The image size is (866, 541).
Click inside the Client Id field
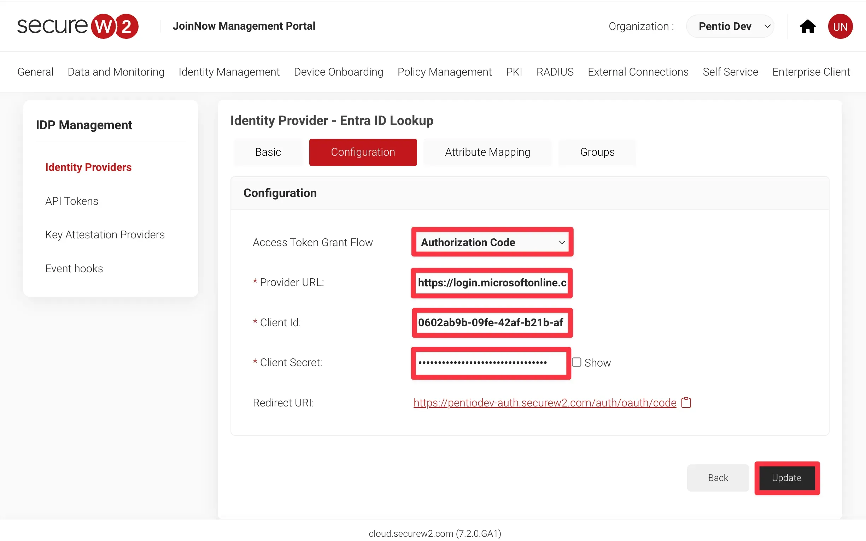point(491,322)
